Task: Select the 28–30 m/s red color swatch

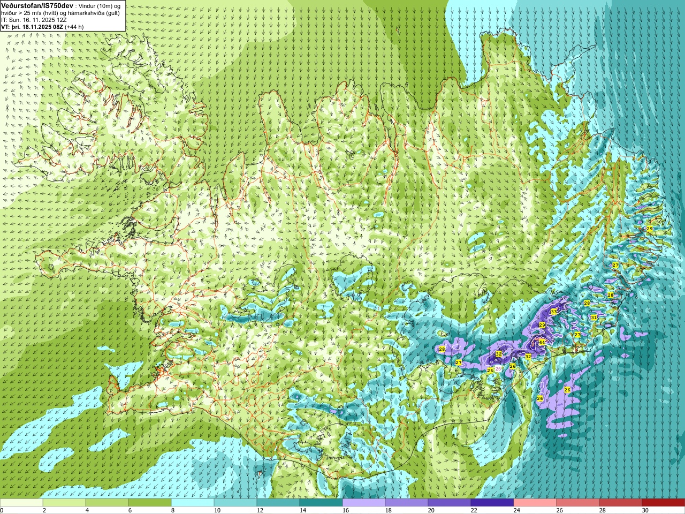Action: [x=621, y=503]
